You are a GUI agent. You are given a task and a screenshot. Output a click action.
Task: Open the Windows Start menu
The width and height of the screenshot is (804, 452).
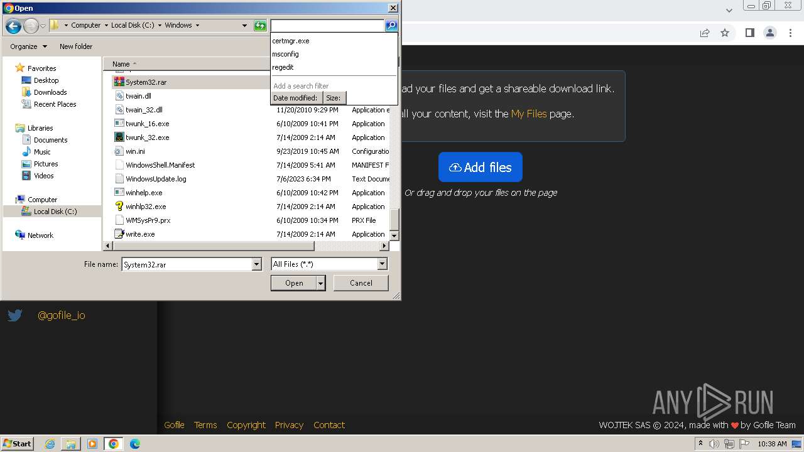coord(17,443)
